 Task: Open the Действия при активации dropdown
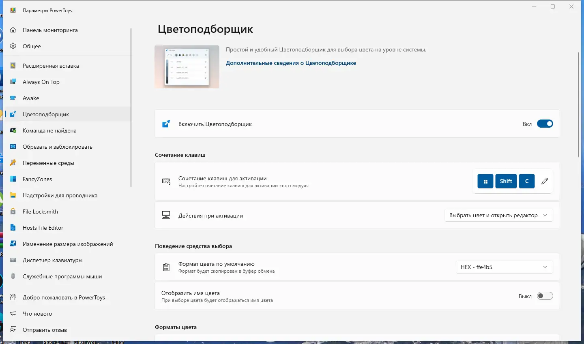click(499, 216)
